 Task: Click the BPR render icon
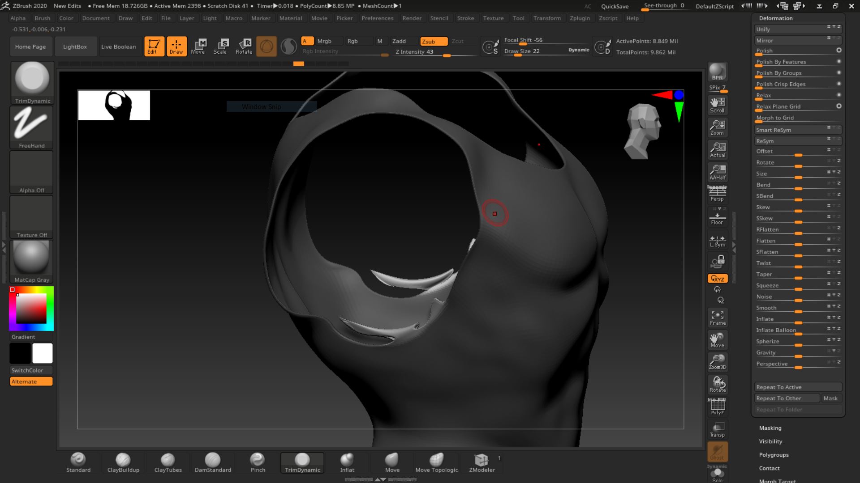(x=717, y=71)
